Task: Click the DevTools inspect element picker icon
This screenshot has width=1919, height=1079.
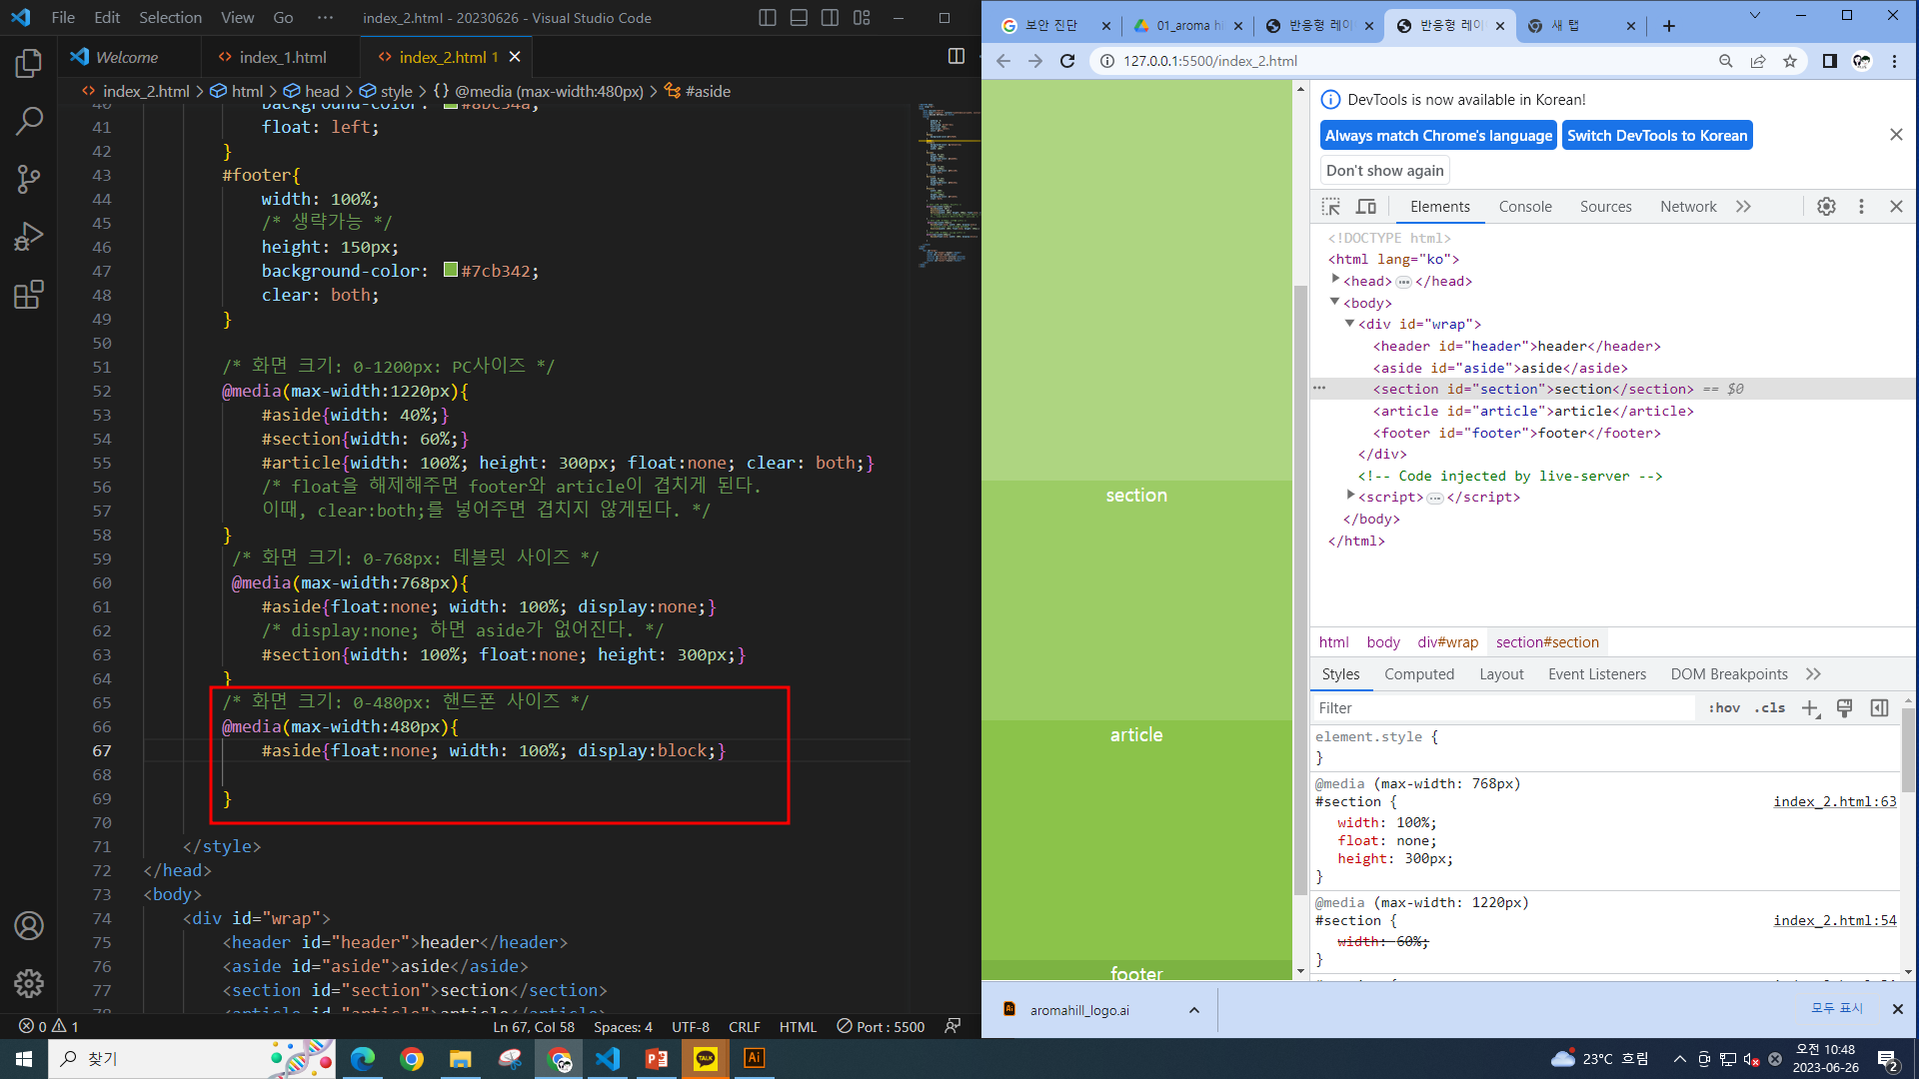Action: coord(1330,207)
